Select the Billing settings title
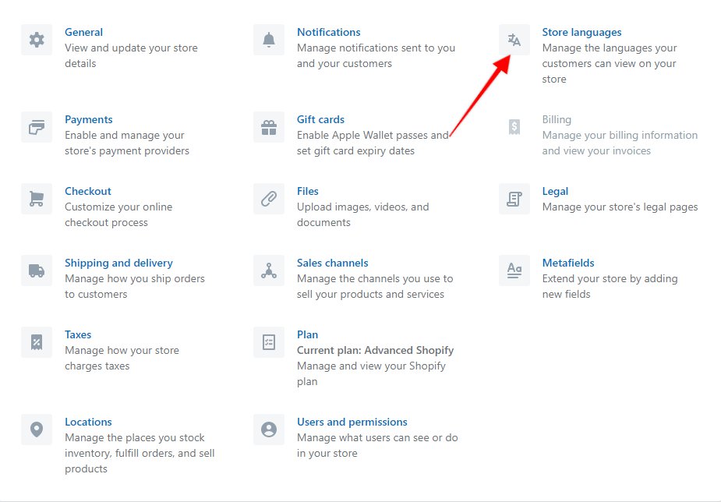Screen dimensions: 721x502 point(557,119)
